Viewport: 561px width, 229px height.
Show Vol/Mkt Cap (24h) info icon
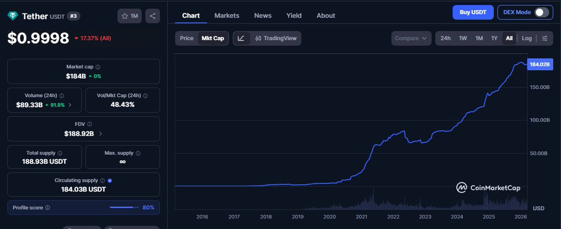click(x=145, y=96)
